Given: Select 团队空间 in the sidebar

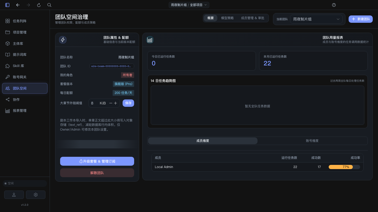Looking at the screenshot, I should [25, 88].
